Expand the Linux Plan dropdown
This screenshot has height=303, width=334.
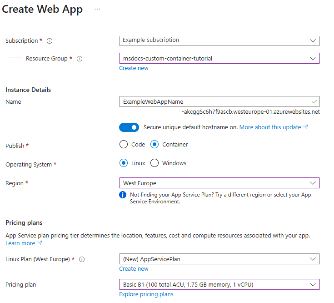click(x=219, y=259)
